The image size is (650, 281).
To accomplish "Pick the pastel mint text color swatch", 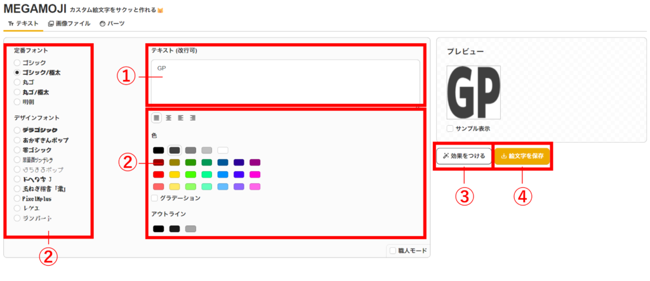I will [x=207, y=186].
